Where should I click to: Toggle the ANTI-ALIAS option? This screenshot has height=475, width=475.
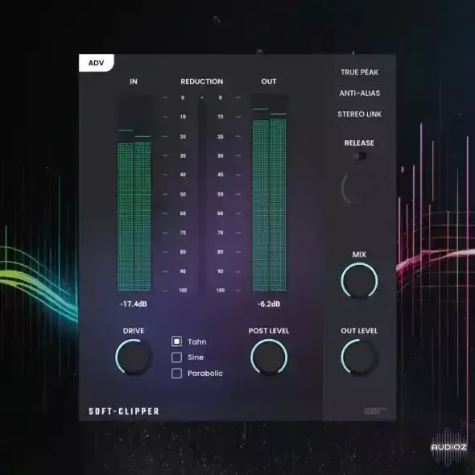pyautogui.click(x=359, y=93)
